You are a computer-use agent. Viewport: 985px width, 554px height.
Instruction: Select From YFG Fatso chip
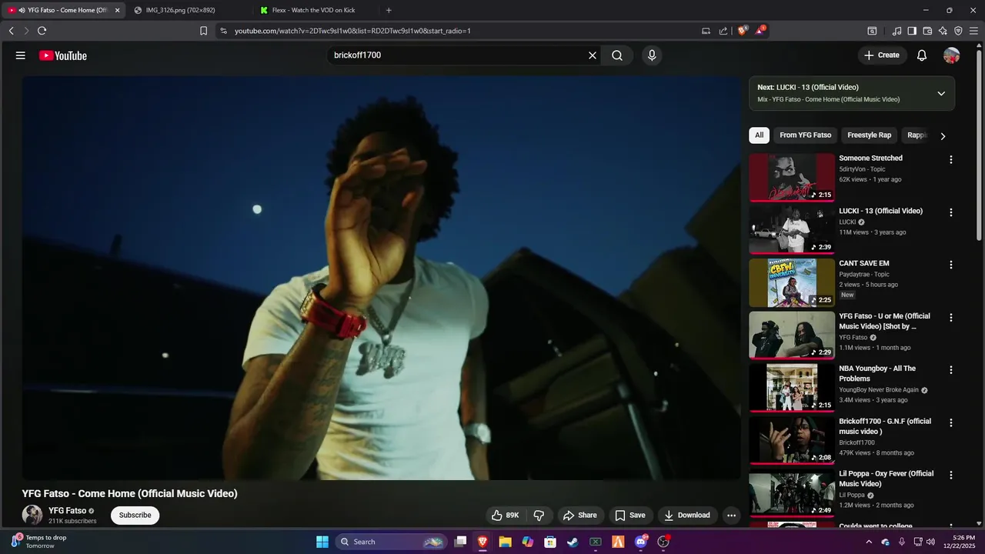(x=805, y=135)
